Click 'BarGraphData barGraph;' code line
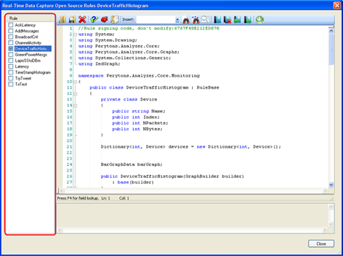Screen dimensions: 343x256 point(132,165)
